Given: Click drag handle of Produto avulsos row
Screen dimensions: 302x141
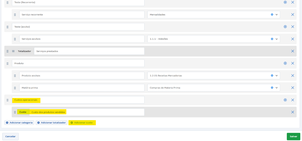Looking at the screenshot, I should [x=15, y=76].
